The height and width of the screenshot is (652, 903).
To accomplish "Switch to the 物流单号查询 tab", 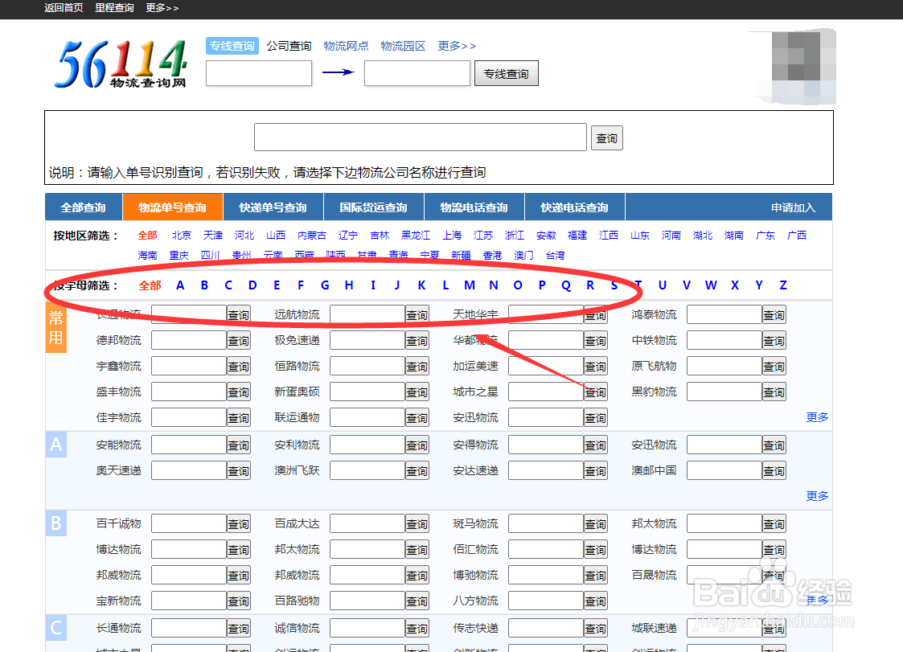I will (x=173, y=207).
